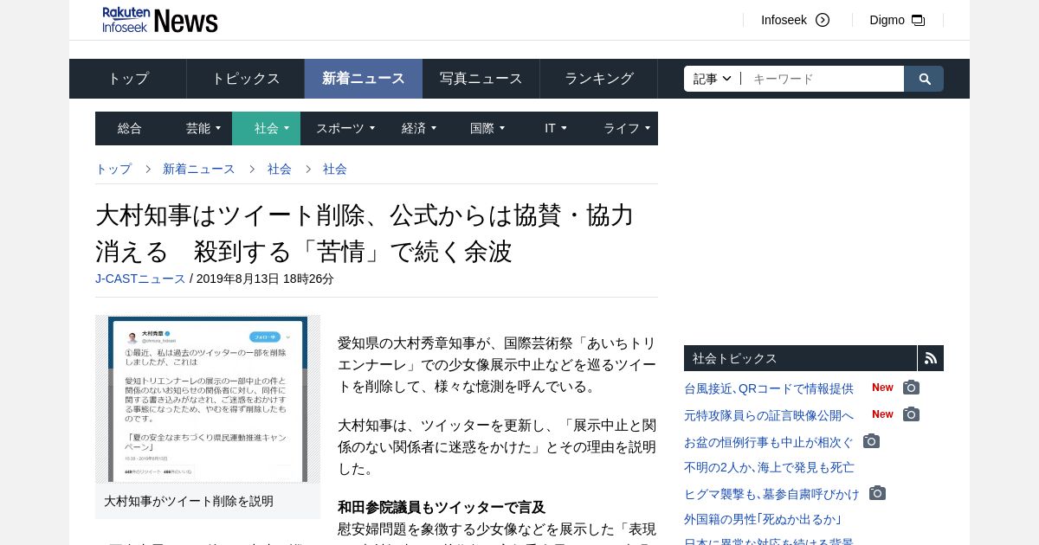Switch to the トピックス tab

pos(246,79)
